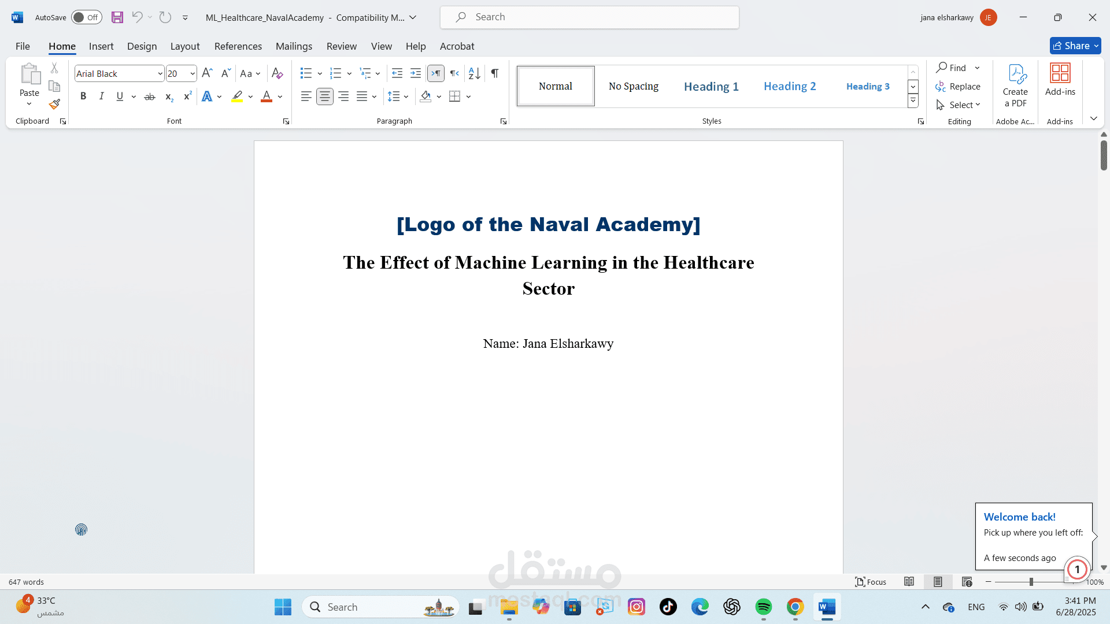
Task: Apply the No Spacing style
Action: [x=634, y=86]
